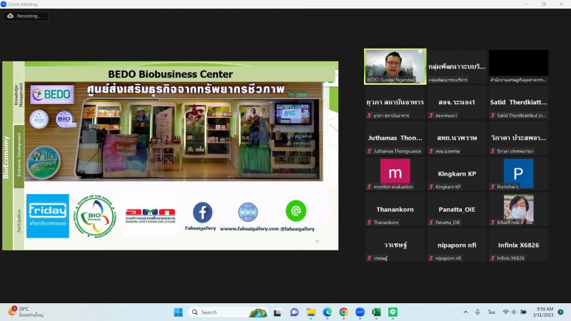Open Task View from the taskbar
The height and width of the screenshot is (321, 571).
pyautogui.click(x=278, y=312)
